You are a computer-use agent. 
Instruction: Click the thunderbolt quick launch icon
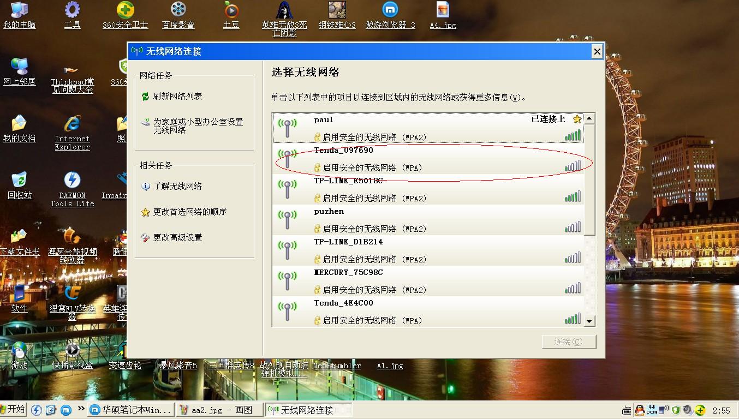tap(37, 410)
